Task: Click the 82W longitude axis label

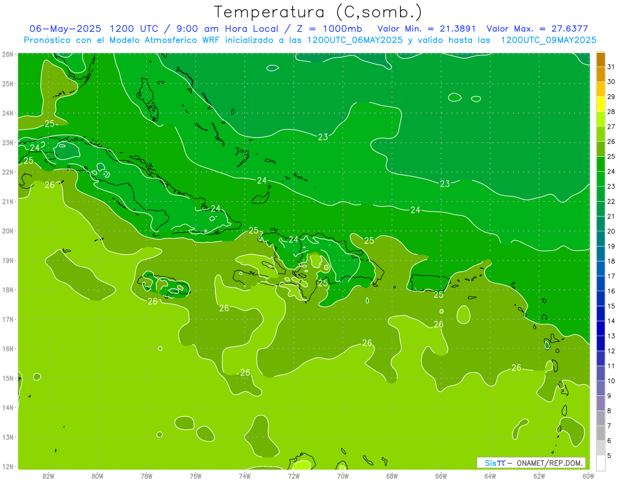Action: tap(48, 476)
